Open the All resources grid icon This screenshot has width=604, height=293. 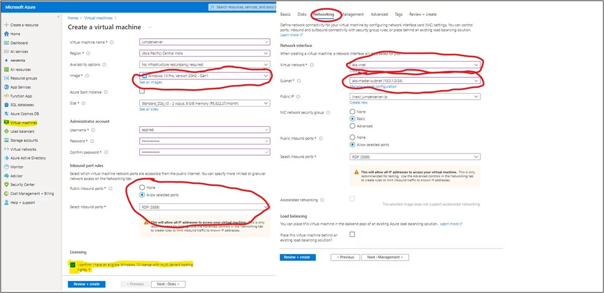click(6, 69)
